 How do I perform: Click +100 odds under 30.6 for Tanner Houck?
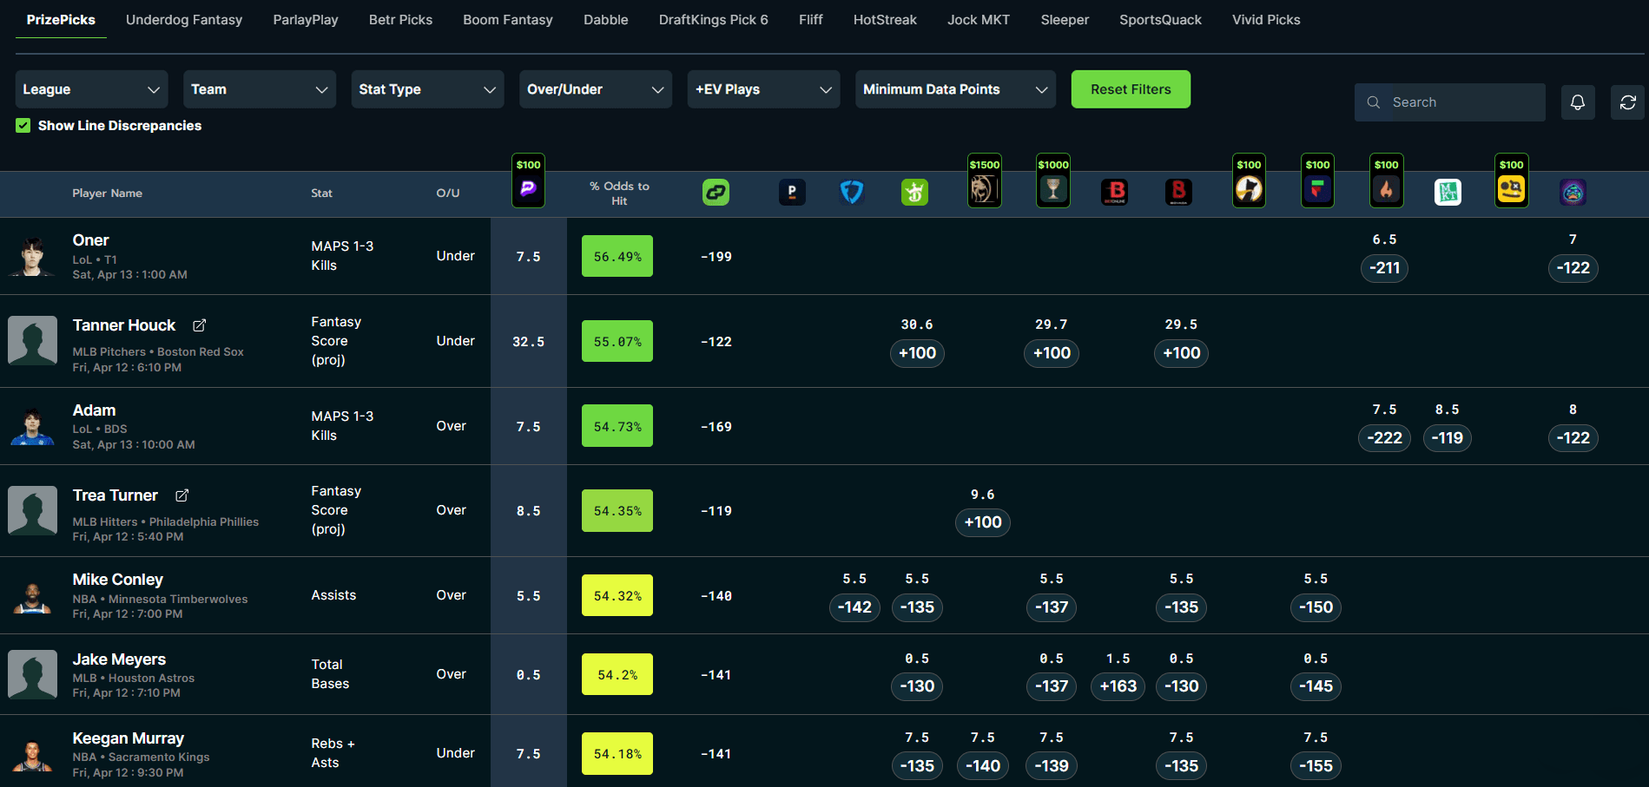917,353
